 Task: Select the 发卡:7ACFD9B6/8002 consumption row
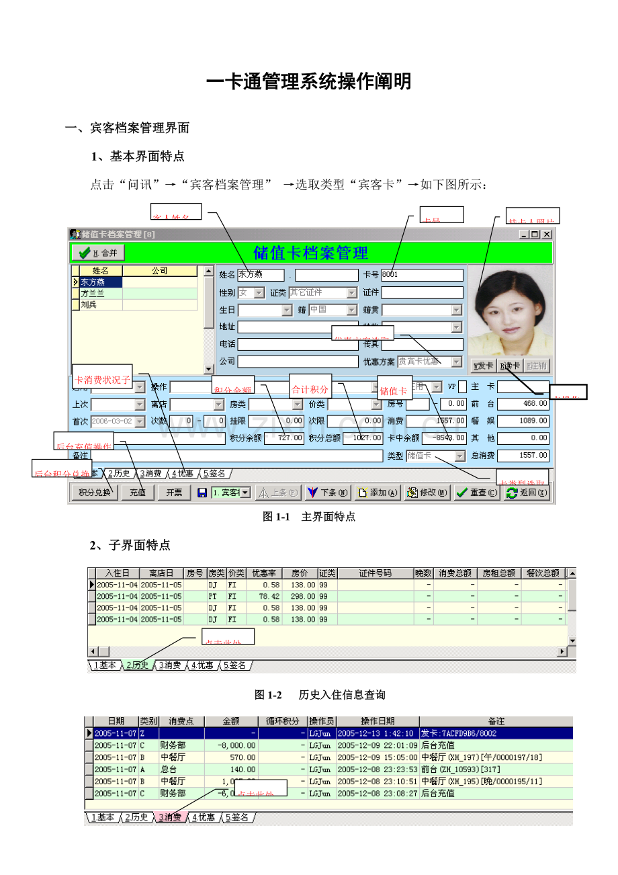[330, 733]
